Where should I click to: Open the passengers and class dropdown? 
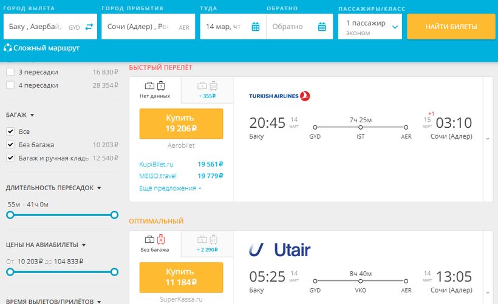pos(370,27)
